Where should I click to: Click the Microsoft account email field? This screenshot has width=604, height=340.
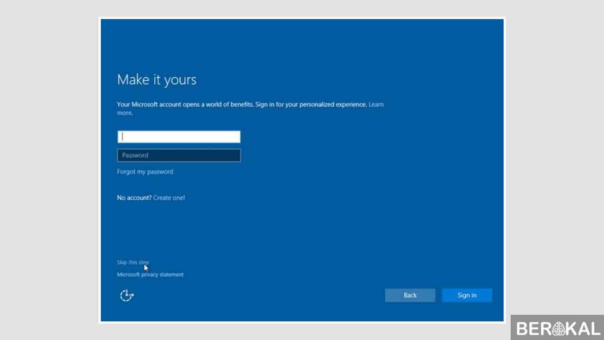coord(179,137)
